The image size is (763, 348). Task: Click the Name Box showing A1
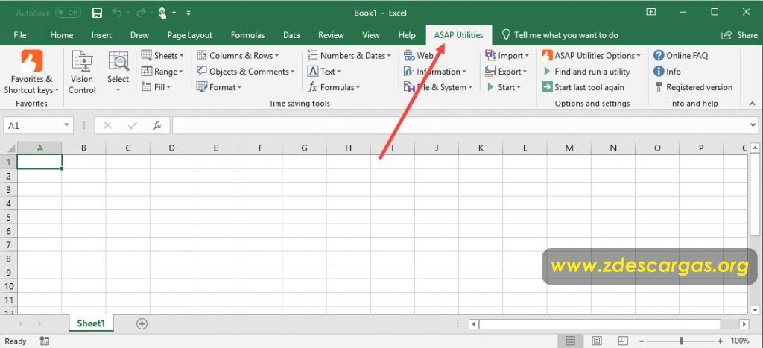pyautogui.click(x=33, y=126)
